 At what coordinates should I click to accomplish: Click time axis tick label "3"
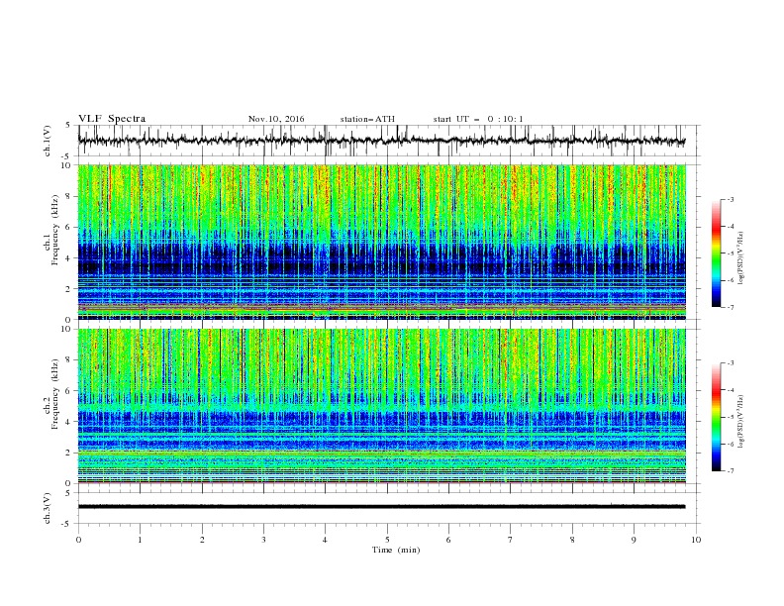(x=263, y=540)
